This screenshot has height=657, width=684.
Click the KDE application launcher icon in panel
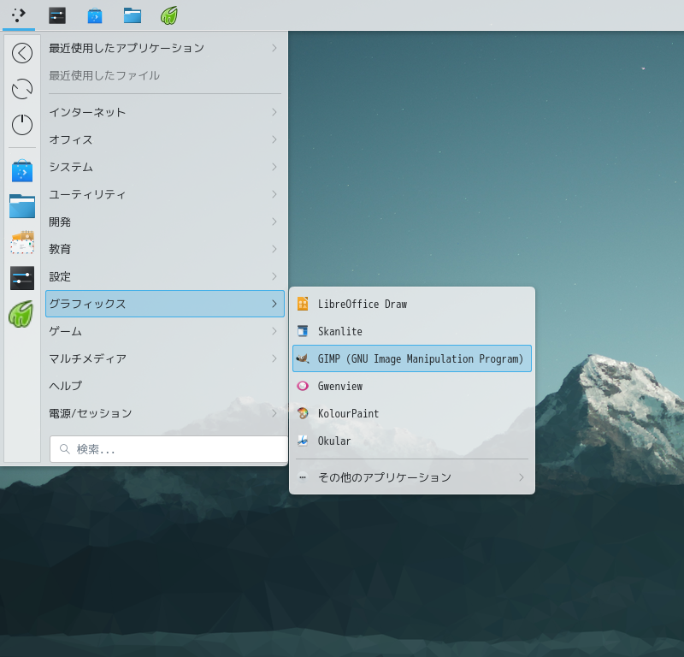pos(18,15)
